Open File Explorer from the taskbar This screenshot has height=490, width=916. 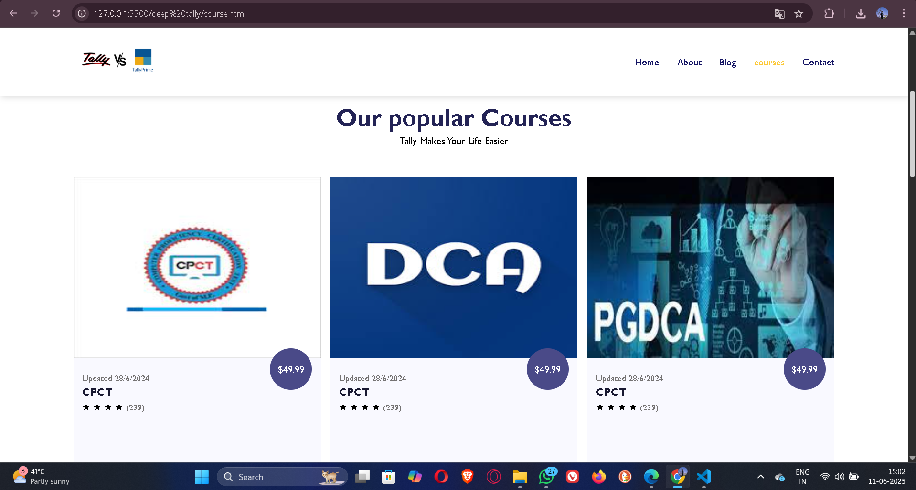coord(520,477)
